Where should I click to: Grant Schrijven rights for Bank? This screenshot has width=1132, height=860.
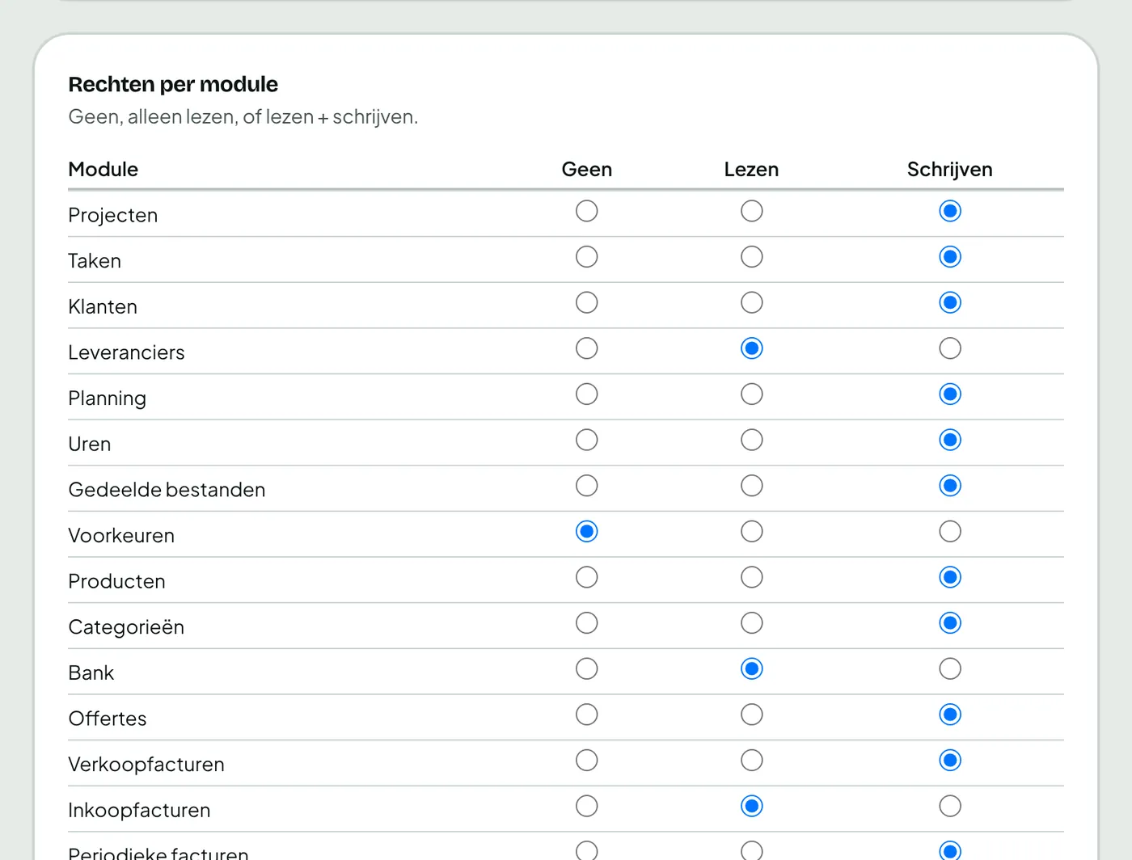950,669
